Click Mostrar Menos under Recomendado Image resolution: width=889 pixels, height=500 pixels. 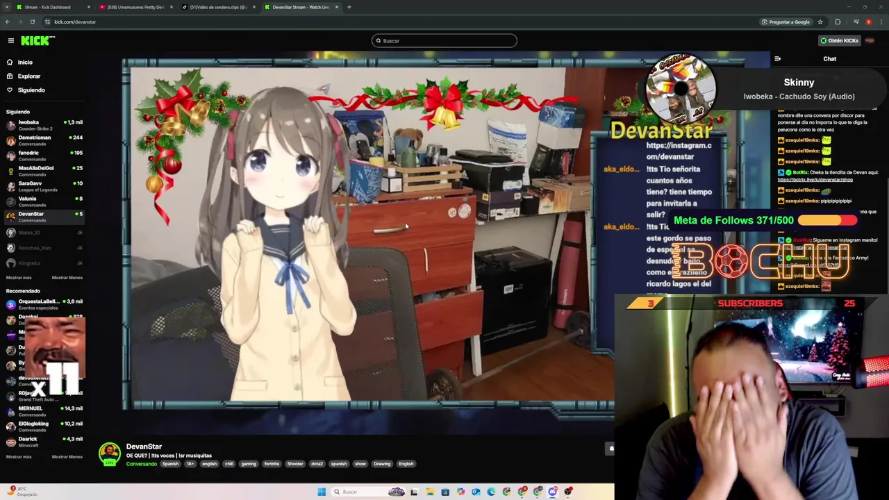67,457
